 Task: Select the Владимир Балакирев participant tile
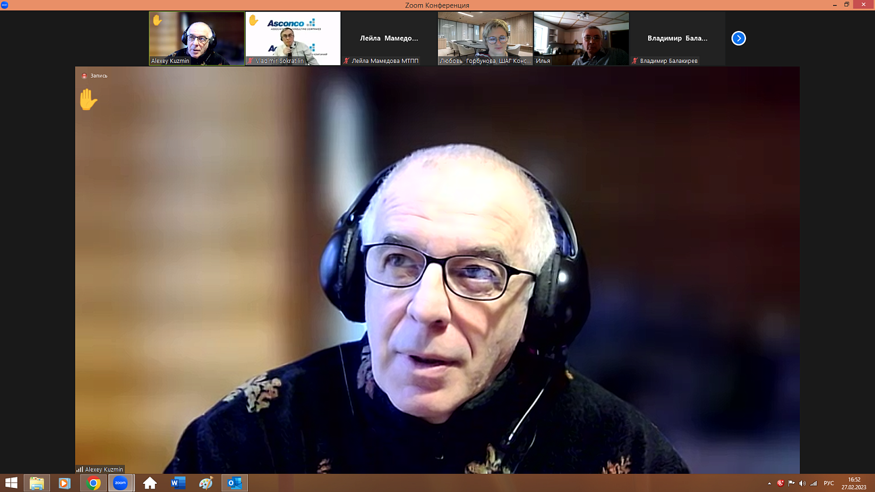point(677,38)
